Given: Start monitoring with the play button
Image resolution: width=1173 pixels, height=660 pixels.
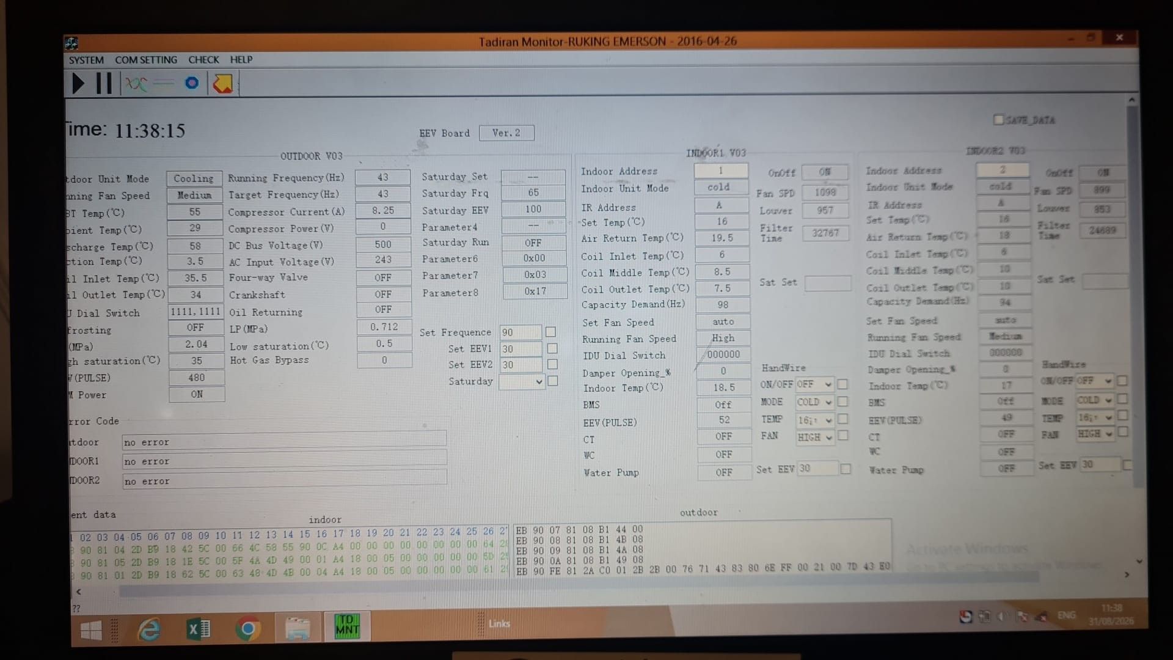Looking at the screenshot, I should click(78, 83).
